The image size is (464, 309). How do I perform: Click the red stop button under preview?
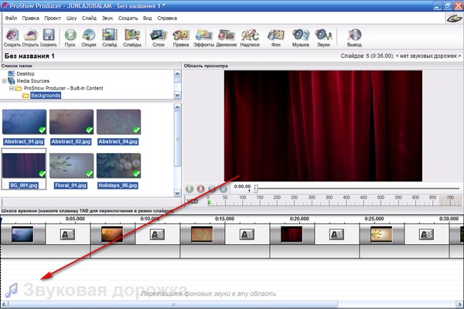point(200,188)
